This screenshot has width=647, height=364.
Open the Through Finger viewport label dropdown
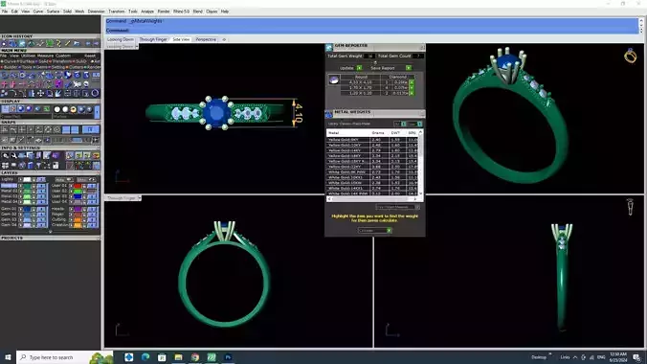click(x=140, y=198)
